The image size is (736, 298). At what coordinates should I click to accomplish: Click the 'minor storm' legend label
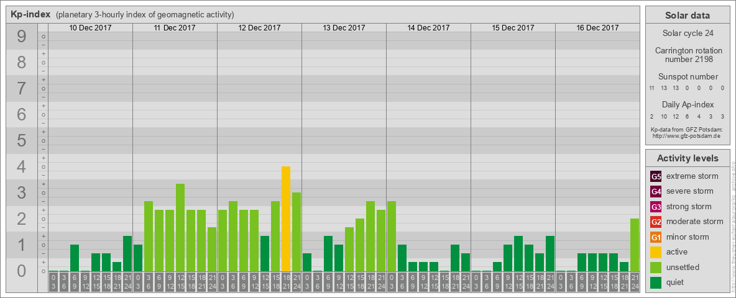688,237
